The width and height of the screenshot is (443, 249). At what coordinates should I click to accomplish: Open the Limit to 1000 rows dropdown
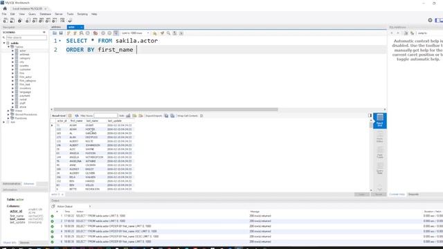(x=135, y=33)
